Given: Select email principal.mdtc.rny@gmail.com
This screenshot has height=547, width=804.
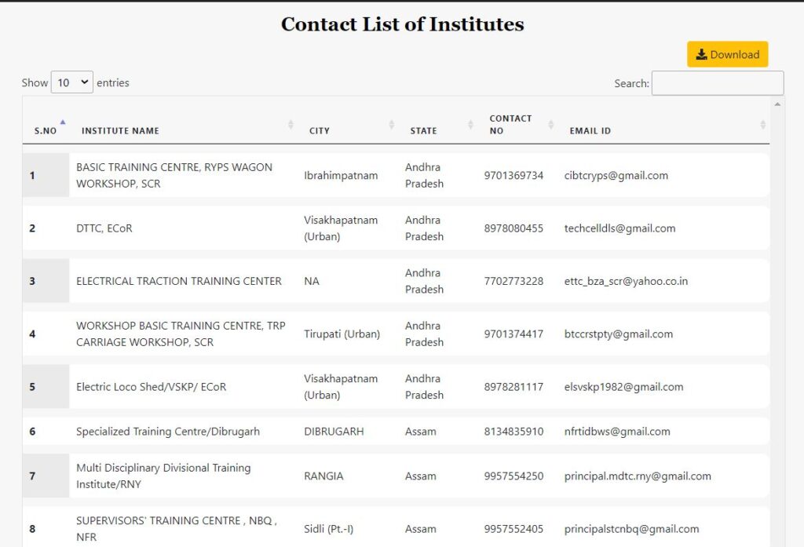Looking at the screenshot, I should pyautogui.click(x=638, y=476).
